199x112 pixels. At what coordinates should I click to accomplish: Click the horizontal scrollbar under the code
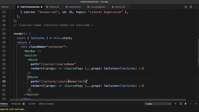(x=98, y=100)
